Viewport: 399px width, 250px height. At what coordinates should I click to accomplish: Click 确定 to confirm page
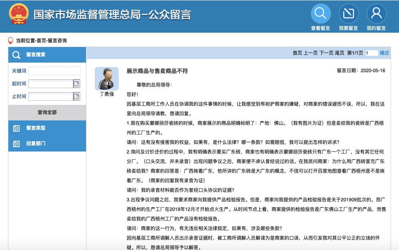[x=385, y=53]
